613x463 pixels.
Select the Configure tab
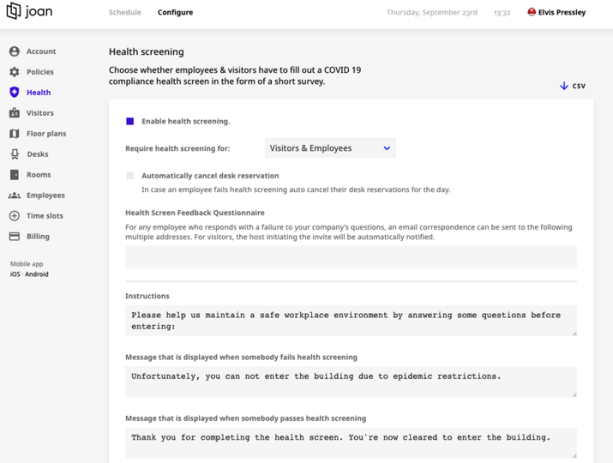(x=175, y=12)
